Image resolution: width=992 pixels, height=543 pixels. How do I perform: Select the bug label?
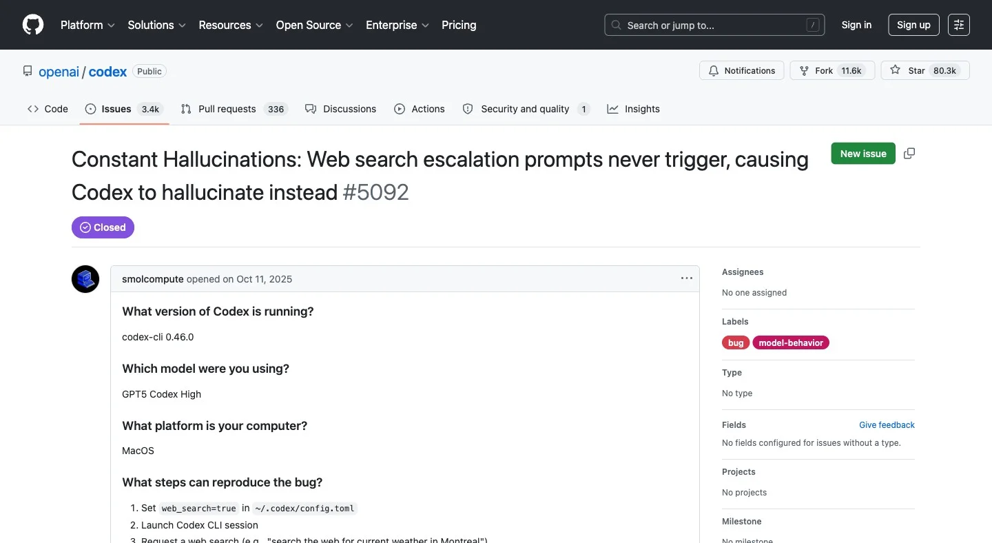(x=736, y=342)
